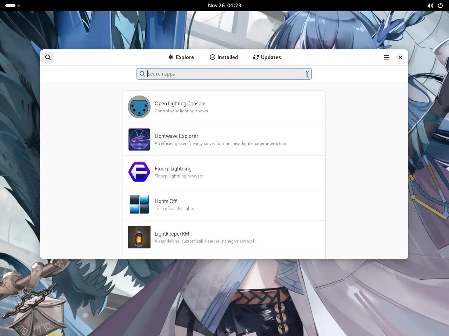Select the Floorp Lightning title
The image size is (449, 336).
tap(173, 169)
